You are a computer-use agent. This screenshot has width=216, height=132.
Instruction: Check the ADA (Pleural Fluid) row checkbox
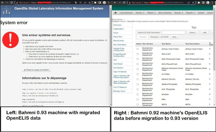click(137, 64)
